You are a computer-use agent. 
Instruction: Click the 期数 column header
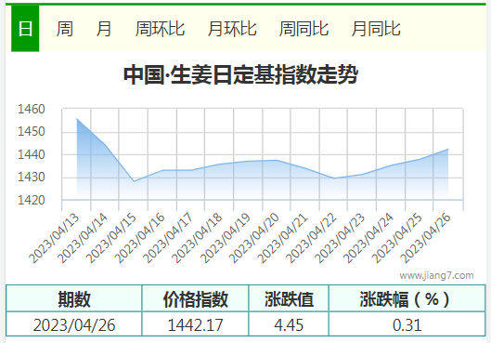[74, 298]
